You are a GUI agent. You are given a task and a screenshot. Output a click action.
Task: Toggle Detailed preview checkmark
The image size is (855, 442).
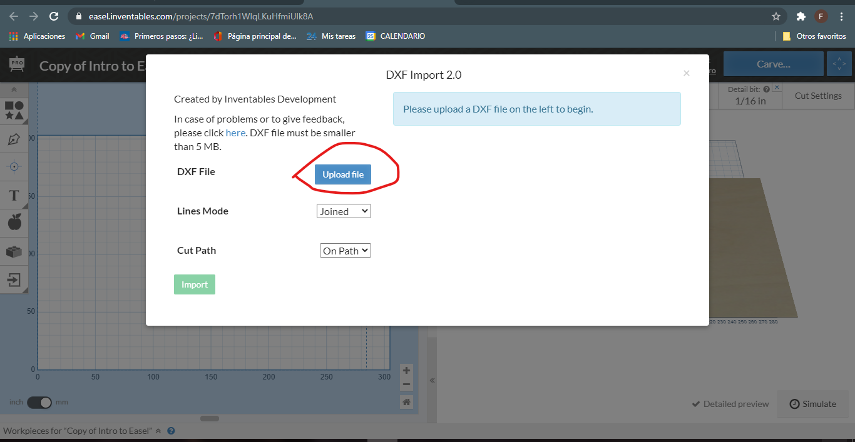tap(730, 404)
